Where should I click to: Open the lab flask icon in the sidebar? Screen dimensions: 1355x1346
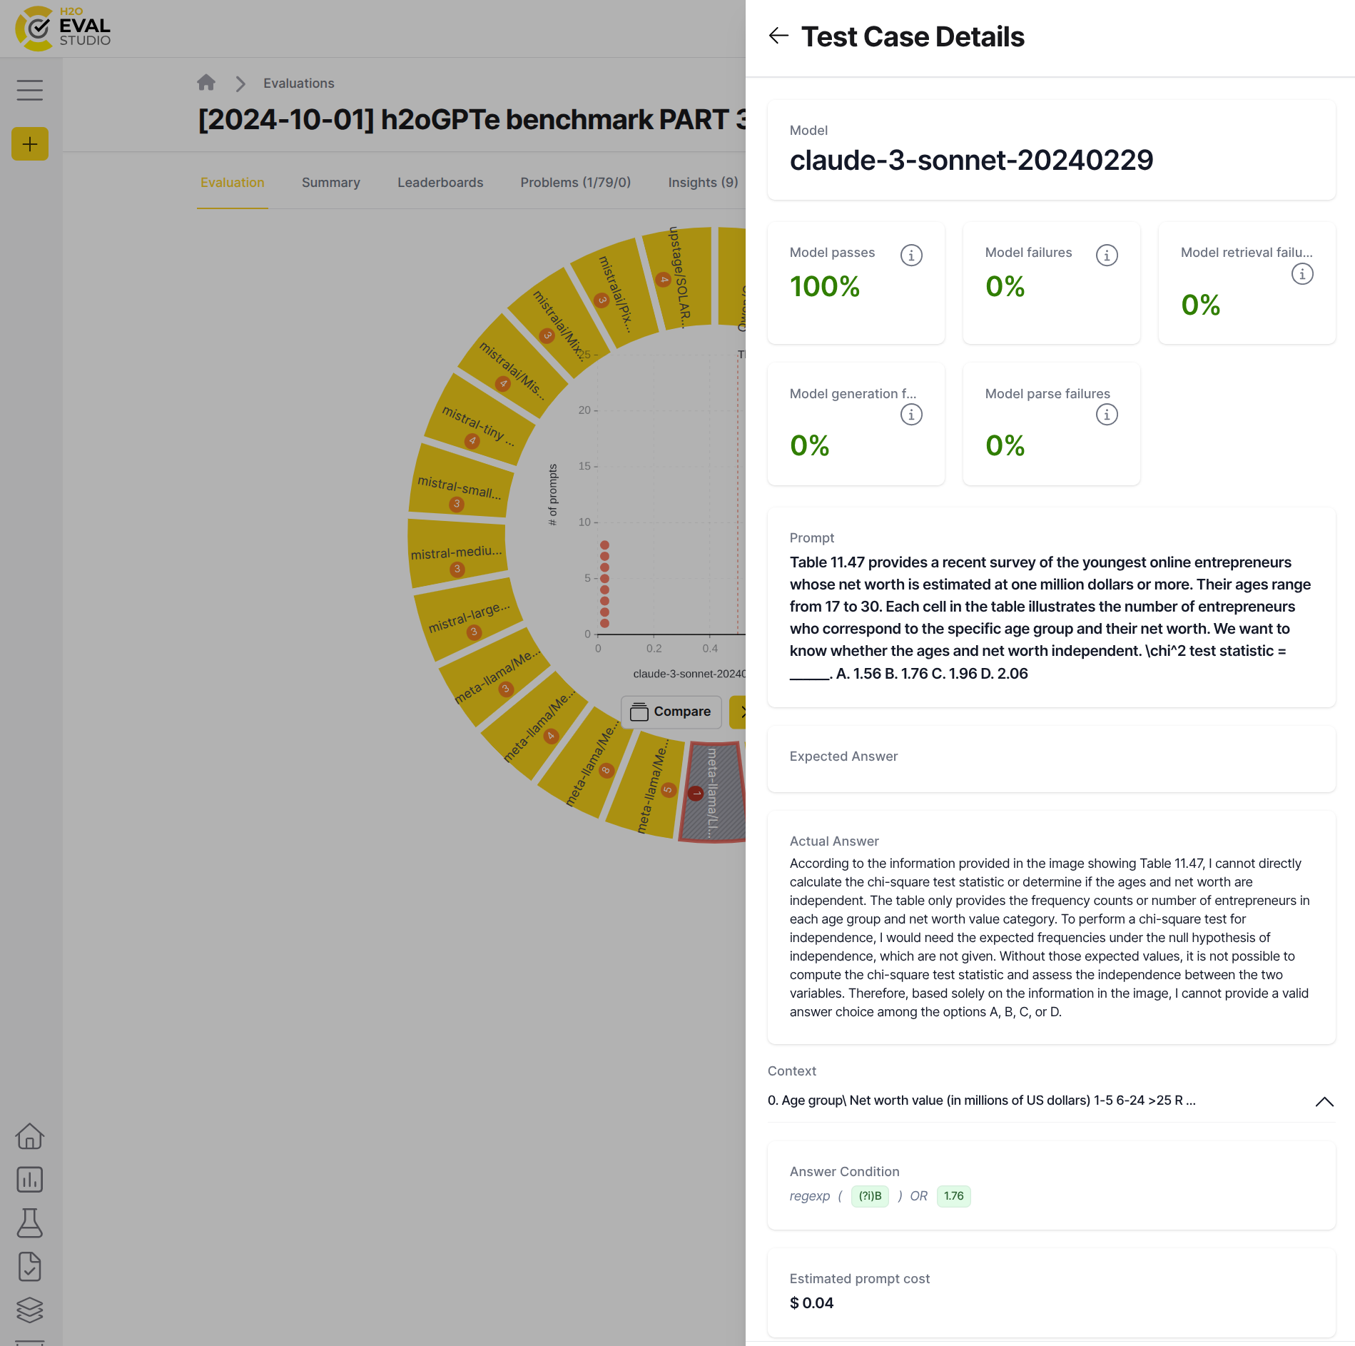pyautogui.click(x=30, y=1223)
